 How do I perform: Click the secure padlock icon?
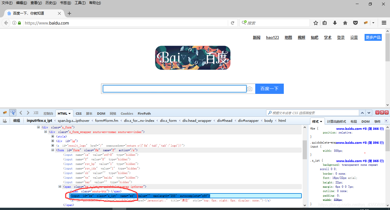19,23
